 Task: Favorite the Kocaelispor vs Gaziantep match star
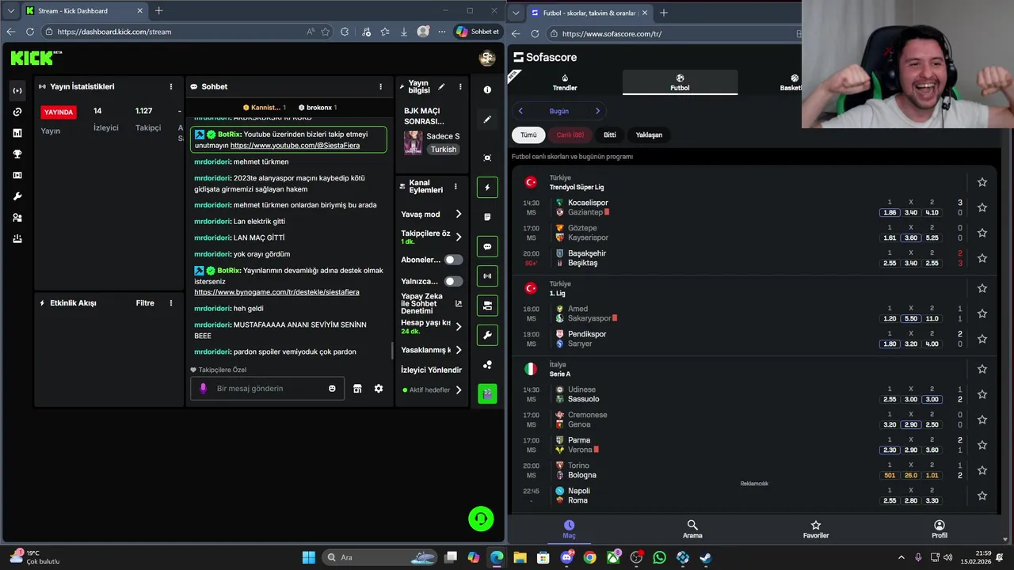982,207
